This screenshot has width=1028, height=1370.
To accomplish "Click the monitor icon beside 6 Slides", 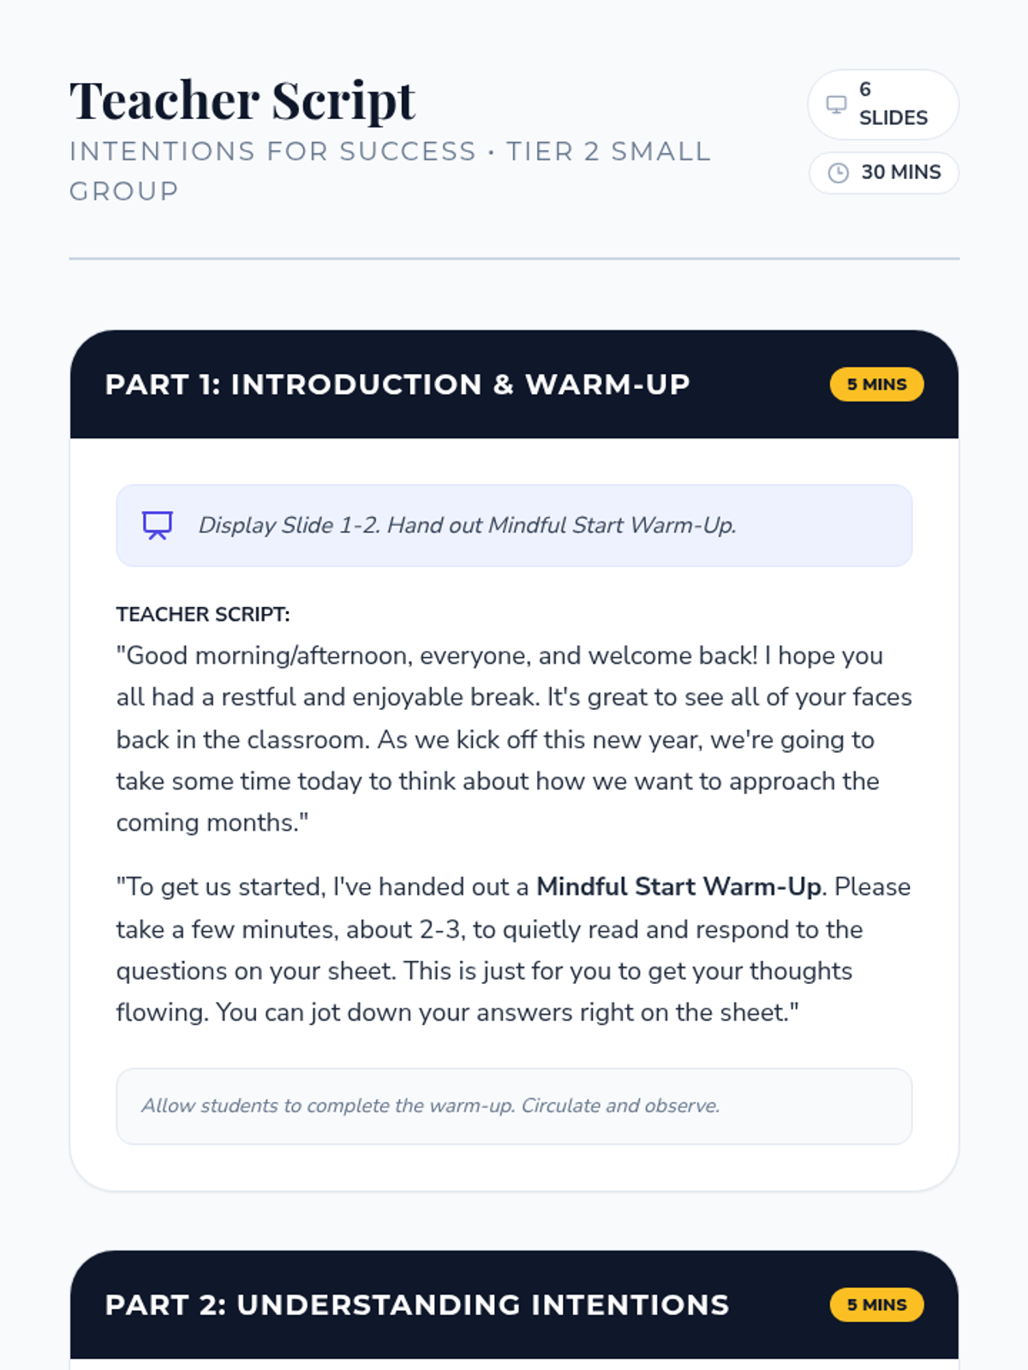I will point(836,104).
